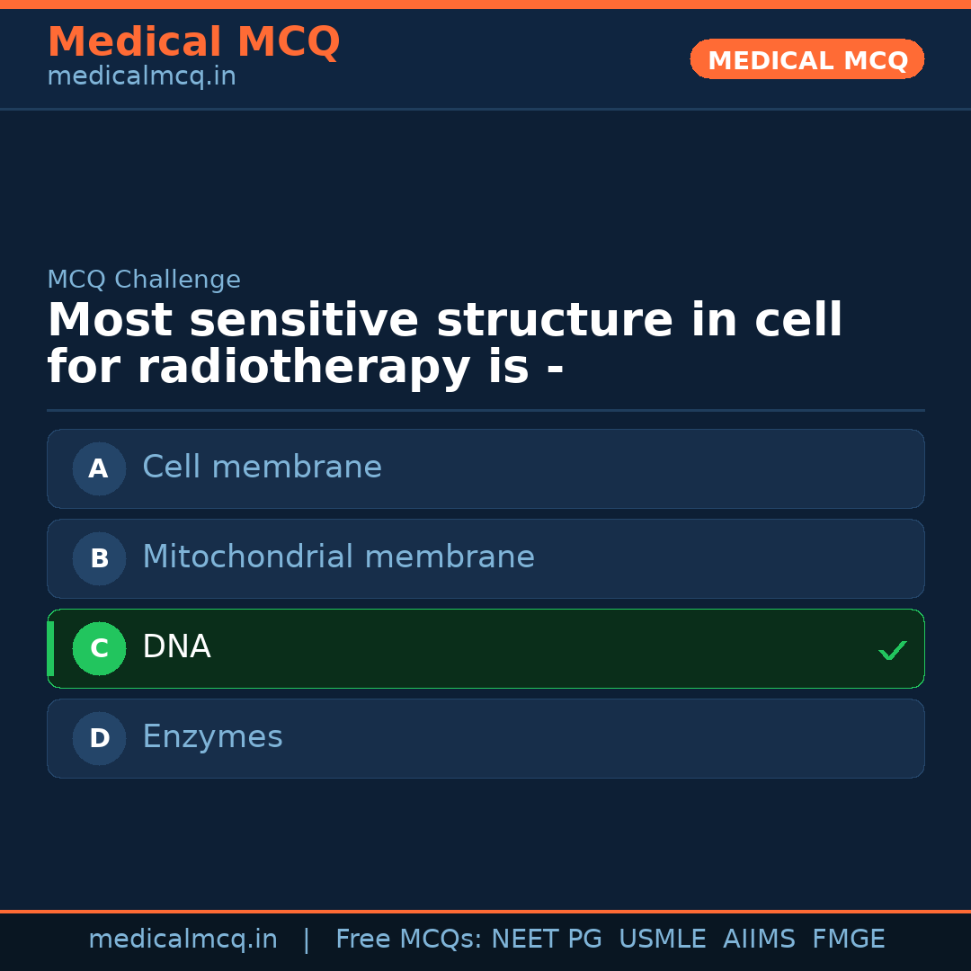This screenshot has height=971, width=971.
Task: Click the orange Medical MCQ title
Action: [193, 42]
